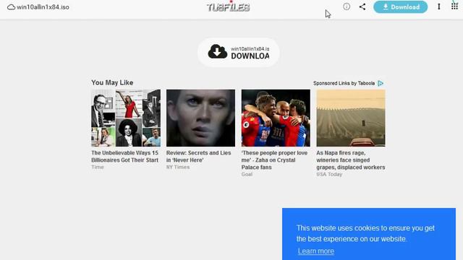Click the 'Time' source label

[x=98, y=167]
